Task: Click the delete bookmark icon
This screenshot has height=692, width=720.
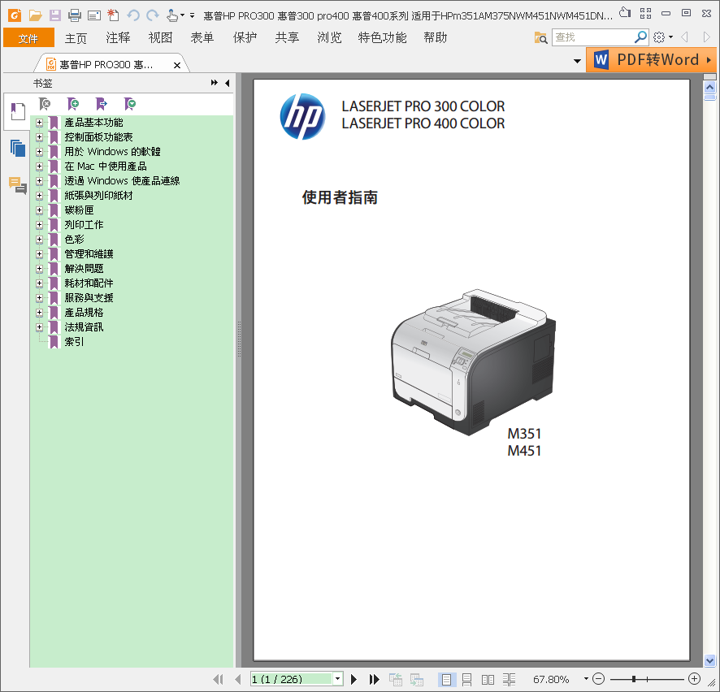Action: pyautogui.click(x=45, y=104)
